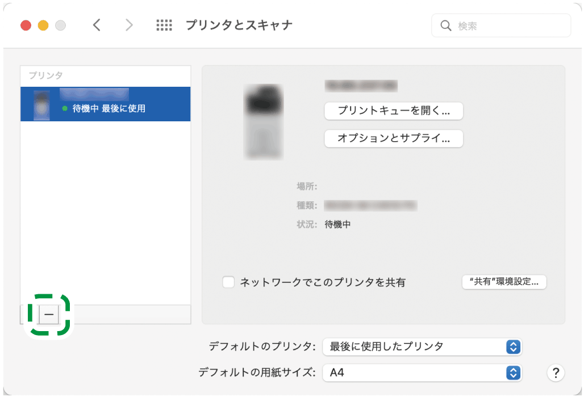584x398 pixels.
Task: Open the "共有"環境設定 button
Action: [x=504, y=282]
